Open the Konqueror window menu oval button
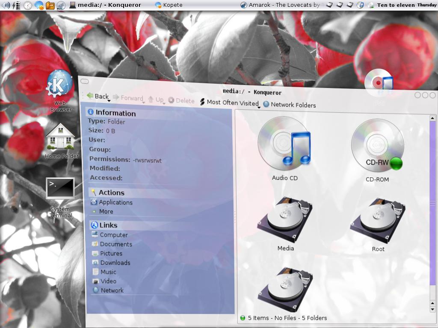The image size is (438, 328). click(x=85, y=81)
